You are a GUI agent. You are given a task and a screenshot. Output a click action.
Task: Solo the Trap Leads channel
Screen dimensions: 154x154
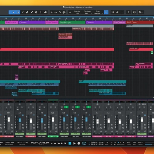click(x=22, y=107)
